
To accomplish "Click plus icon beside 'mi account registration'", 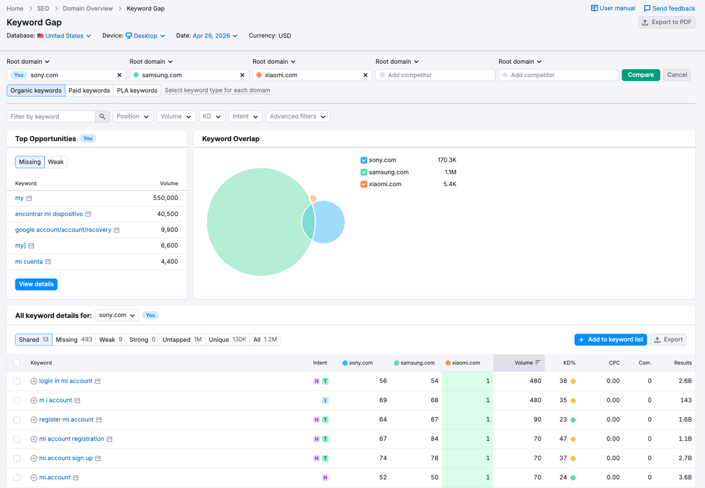I will coord(34,439).
